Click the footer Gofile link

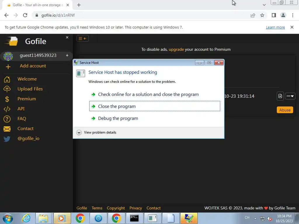[82, 208]
